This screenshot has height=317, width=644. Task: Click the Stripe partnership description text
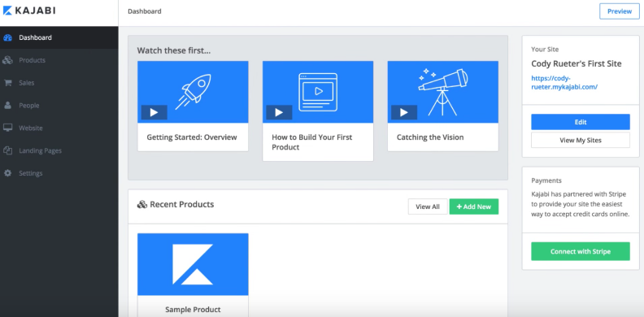pyautogui.click(x=580, y=204)
